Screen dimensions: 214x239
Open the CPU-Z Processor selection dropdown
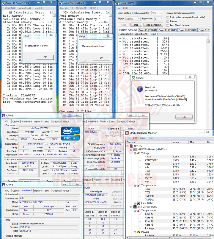tap(29, 181)
